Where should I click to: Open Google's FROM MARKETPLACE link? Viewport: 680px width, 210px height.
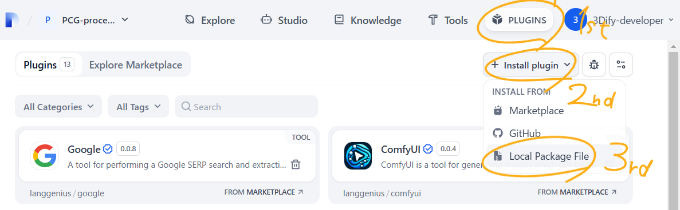click(x=264, y=192)
